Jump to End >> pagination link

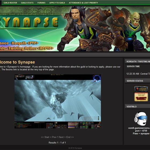point(70,137)
